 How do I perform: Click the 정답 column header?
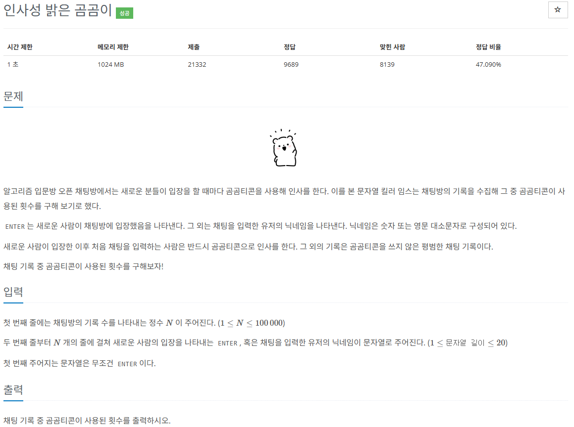(x=290, y=47)
